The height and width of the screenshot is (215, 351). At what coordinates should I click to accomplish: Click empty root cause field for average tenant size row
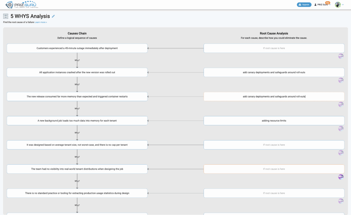coord(274,145)
